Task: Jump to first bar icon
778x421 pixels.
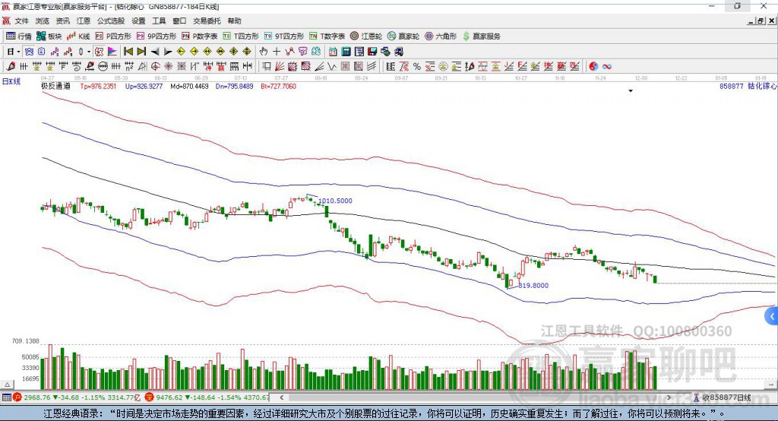Action: point(128,52)
